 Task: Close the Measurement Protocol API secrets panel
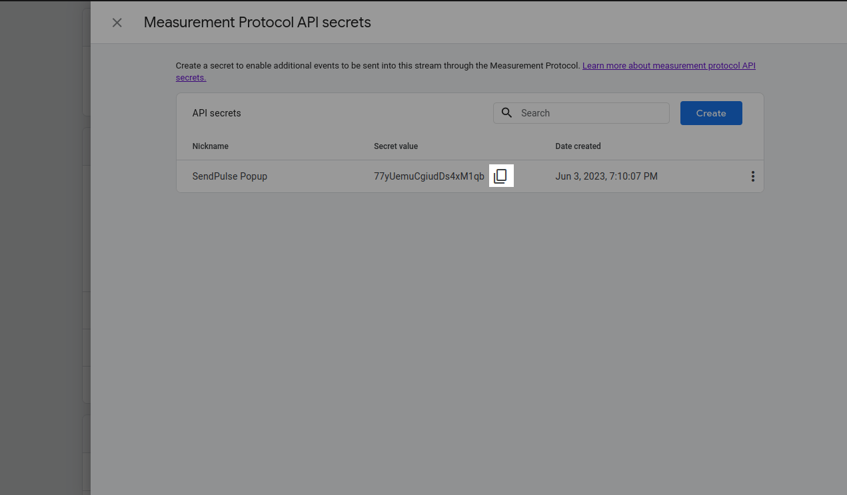click(x=117, y=23)
